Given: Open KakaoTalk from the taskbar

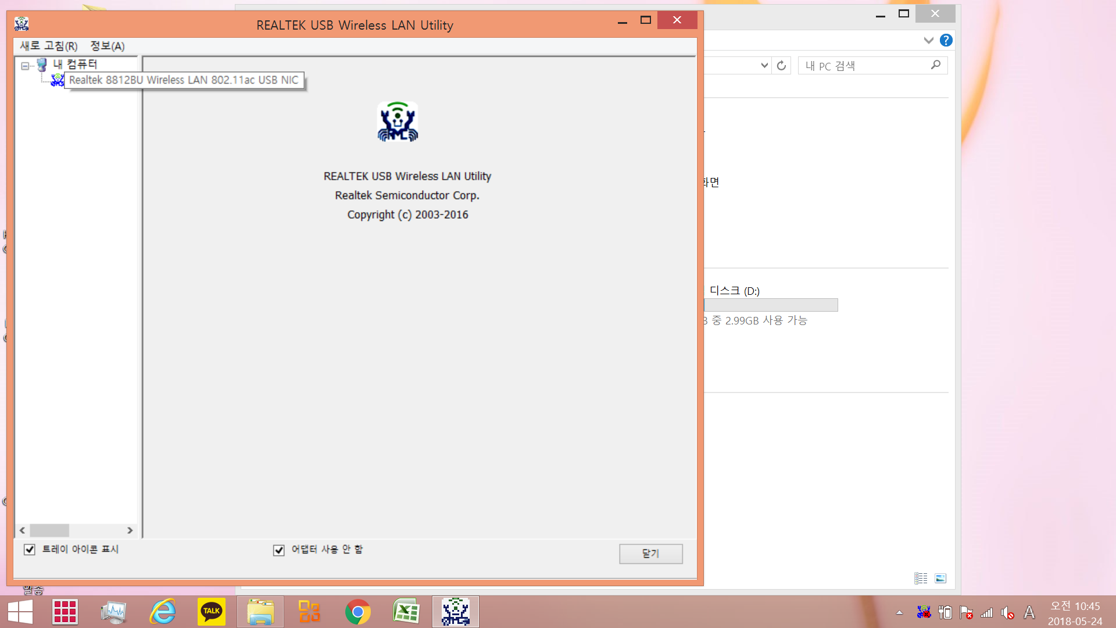Looking at the screenshot, I should pos(212,612).
